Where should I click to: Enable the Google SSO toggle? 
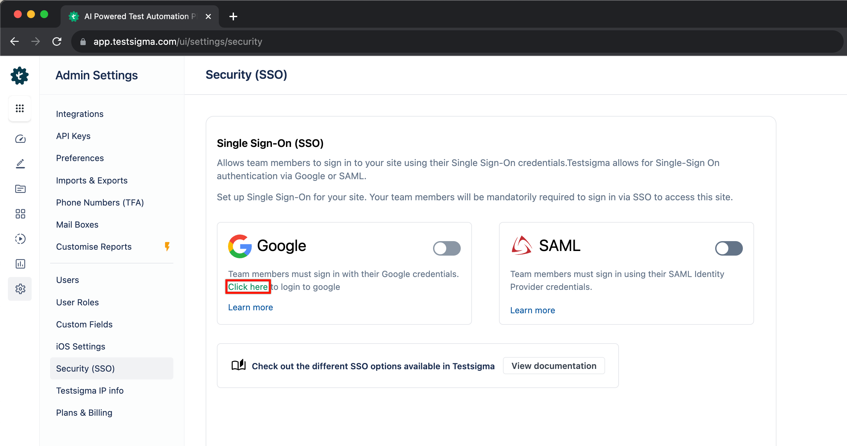coord(447,248)
